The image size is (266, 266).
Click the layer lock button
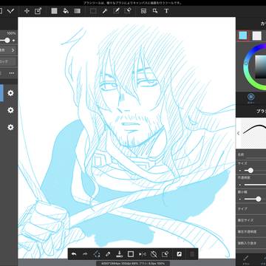pyautogui.click(x=7, y=61)
